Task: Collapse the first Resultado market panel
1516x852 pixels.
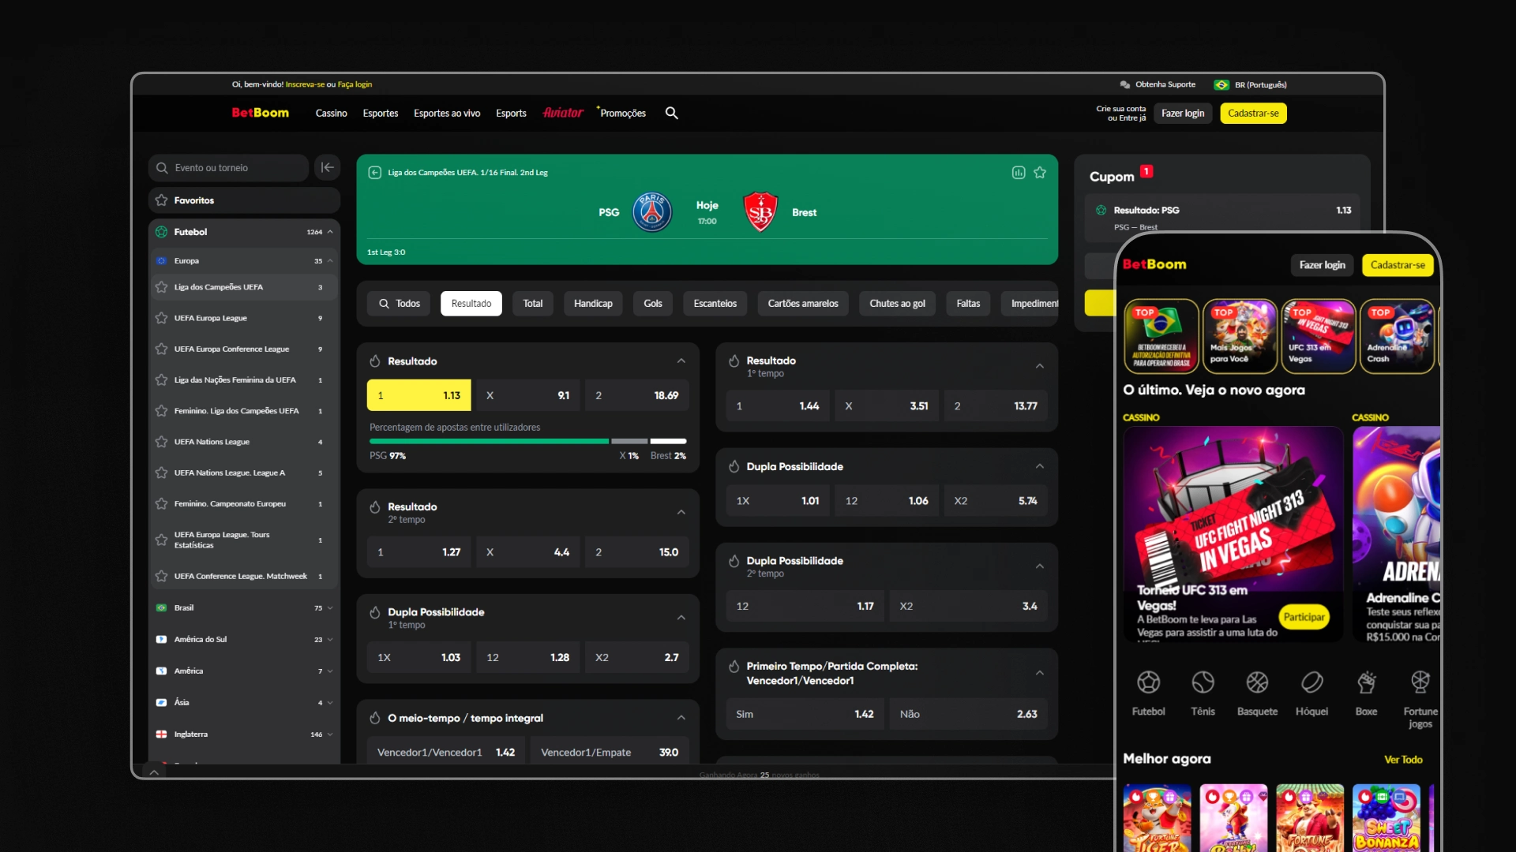Action: pos(681,361)
